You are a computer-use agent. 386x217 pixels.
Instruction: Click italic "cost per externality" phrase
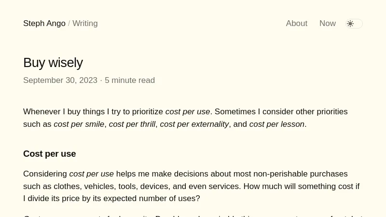[x=194, y=124]
